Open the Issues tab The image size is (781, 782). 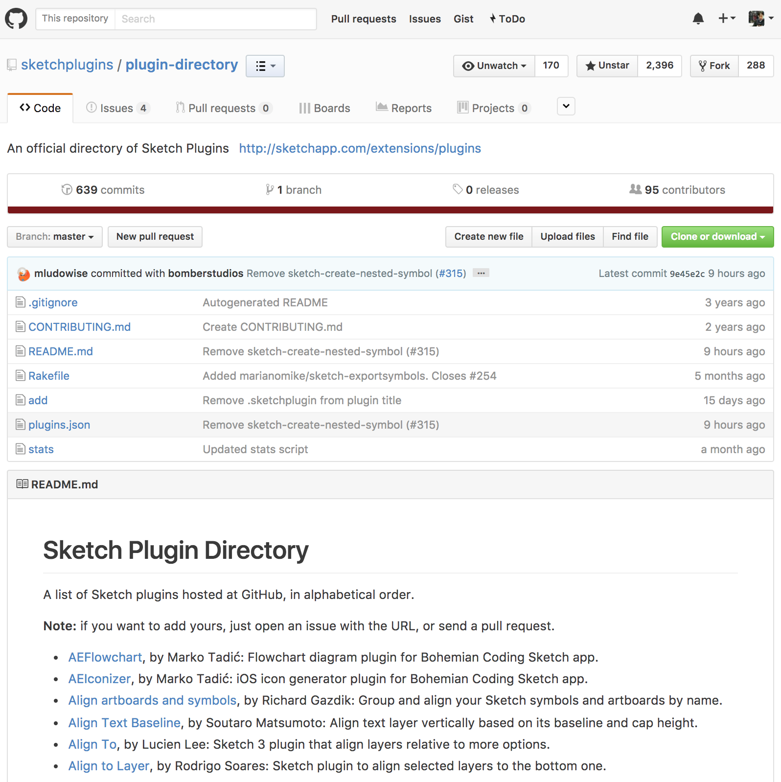[x=117, y=108]
